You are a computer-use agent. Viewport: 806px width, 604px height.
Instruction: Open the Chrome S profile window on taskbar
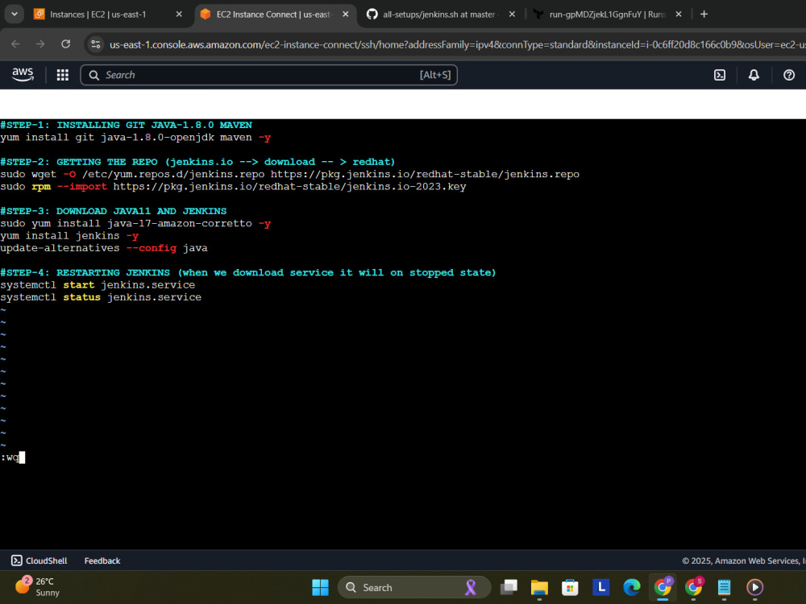[693, 586]
